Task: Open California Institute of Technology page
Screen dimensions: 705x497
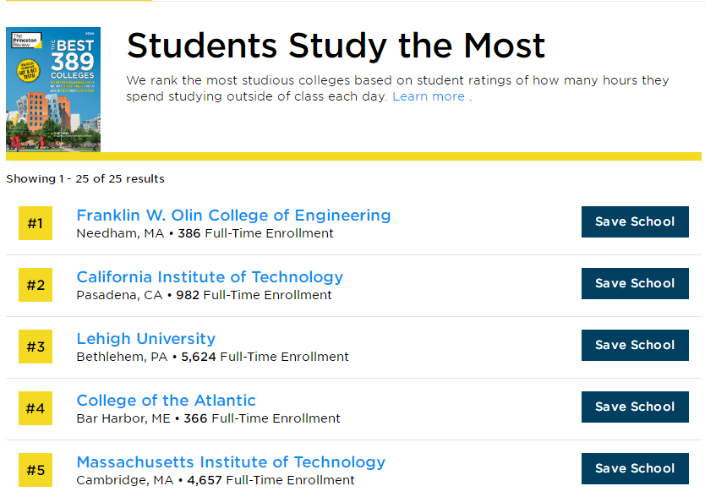Action: [x=210, y=277]
